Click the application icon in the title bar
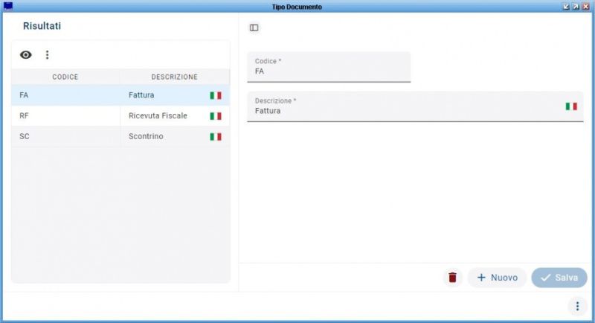Screen dimensions: 595x323 point(8,6)
